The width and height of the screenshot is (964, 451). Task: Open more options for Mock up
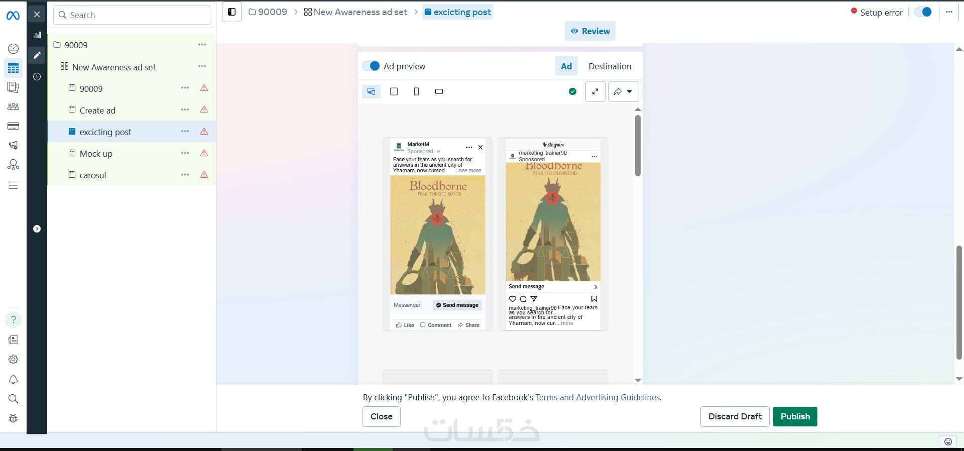coord(185,153)
